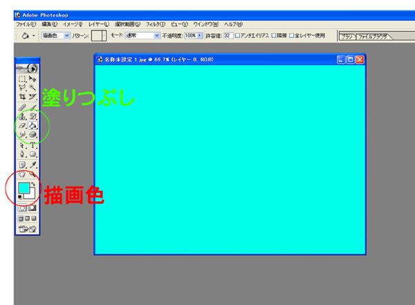Click the paint bucket icon in options bar

click(26, 35)
